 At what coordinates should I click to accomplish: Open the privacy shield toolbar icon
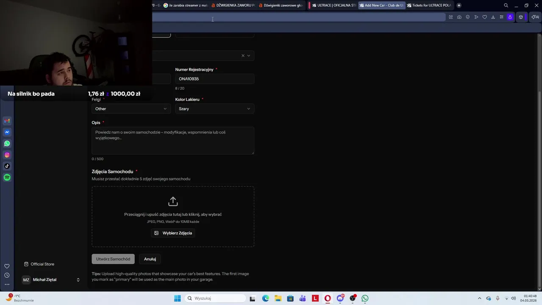(x=467, y=17)
